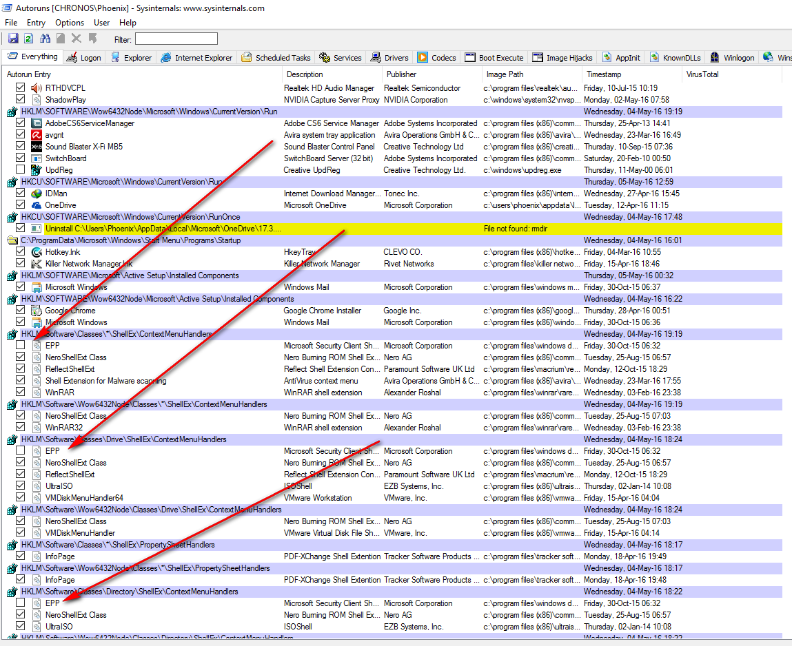The width and height of the screenshot is (792, 646).
Task: Uncheck the VMDiskMenuHandler64 checkbox
Action: click(20, 497)
